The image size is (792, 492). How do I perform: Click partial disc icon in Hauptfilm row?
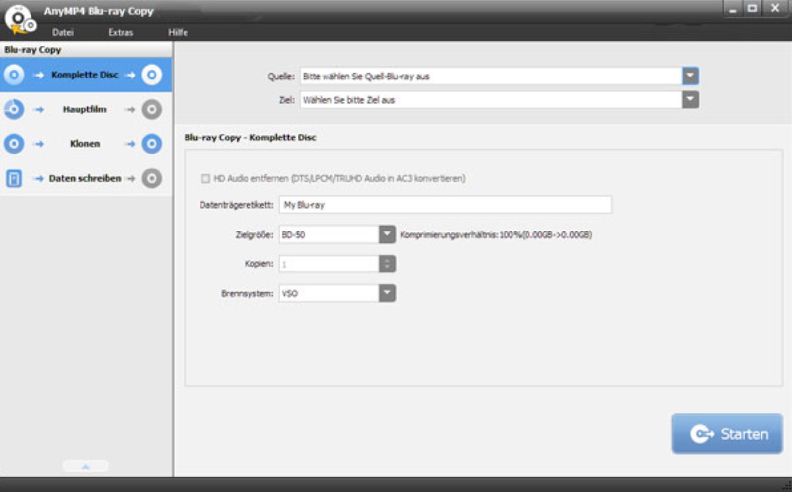pos(14,109)
